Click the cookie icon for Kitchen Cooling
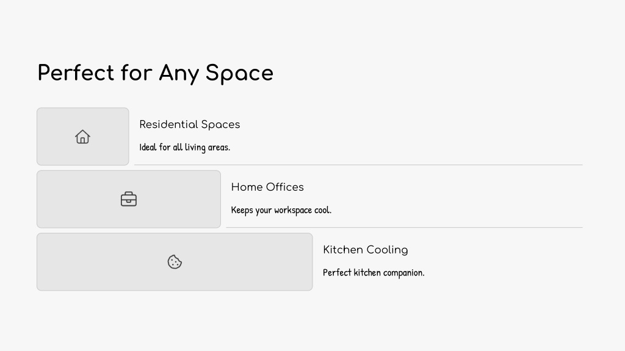 pos(175,262)
